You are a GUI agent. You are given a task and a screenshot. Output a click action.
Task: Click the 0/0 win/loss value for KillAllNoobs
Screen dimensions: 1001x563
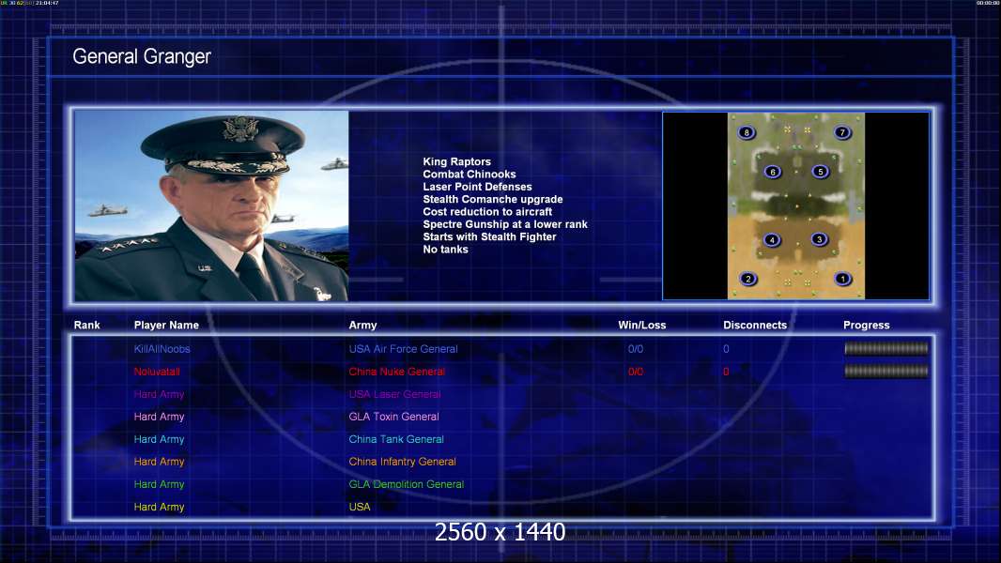(635, 349)
